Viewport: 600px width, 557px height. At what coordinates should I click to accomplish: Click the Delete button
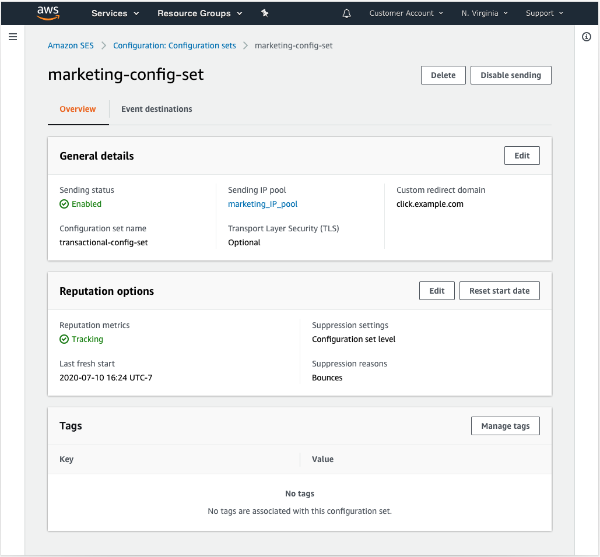point(443,75)
